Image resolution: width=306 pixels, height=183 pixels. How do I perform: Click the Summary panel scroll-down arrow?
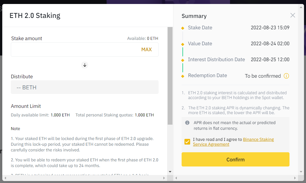point(301,172)
